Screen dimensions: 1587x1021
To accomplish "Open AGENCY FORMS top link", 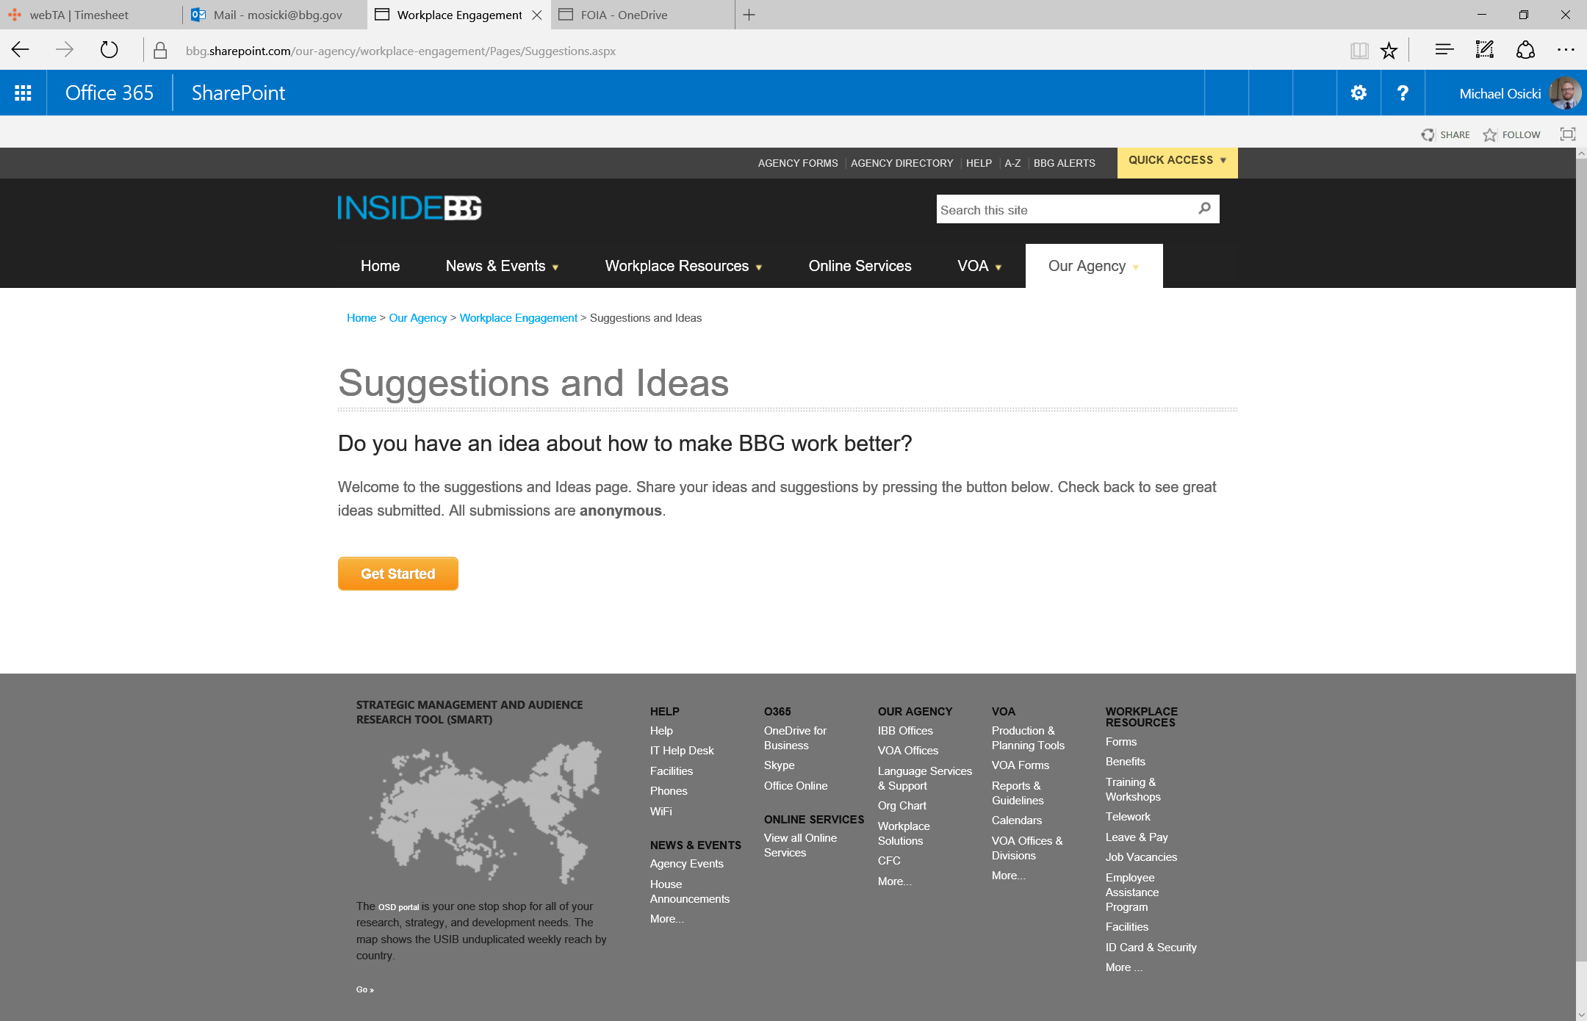I will [797, 163].
